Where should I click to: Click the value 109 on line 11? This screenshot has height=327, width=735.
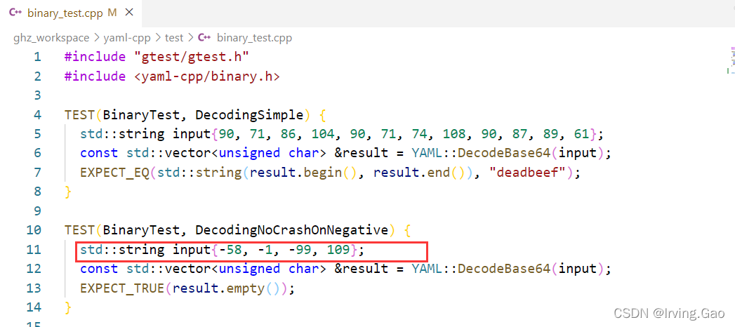pos(338,250)
